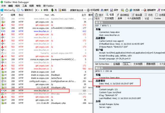Click the screenshot camera toolbar icon
Viewport: 165px width, 113px height.
tap(122, 10)
